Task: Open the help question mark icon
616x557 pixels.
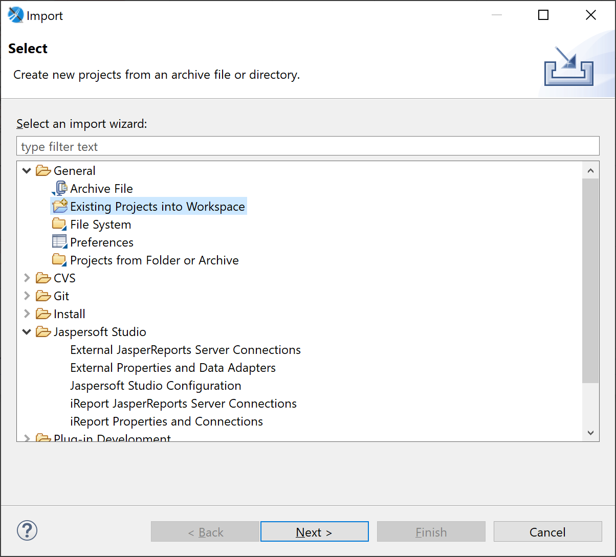Action: pos(27,530)
